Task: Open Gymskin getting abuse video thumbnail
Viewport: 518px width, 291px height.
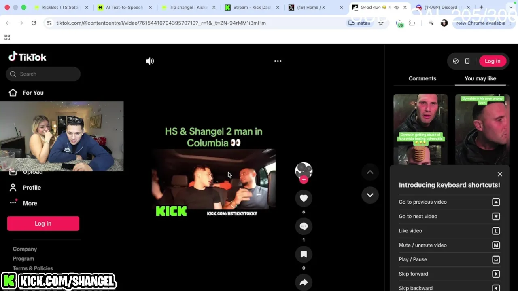Action: point(420,129)
